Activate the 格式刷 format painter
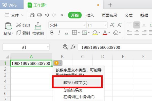The image size is (152, 101). tap(38, 29)
